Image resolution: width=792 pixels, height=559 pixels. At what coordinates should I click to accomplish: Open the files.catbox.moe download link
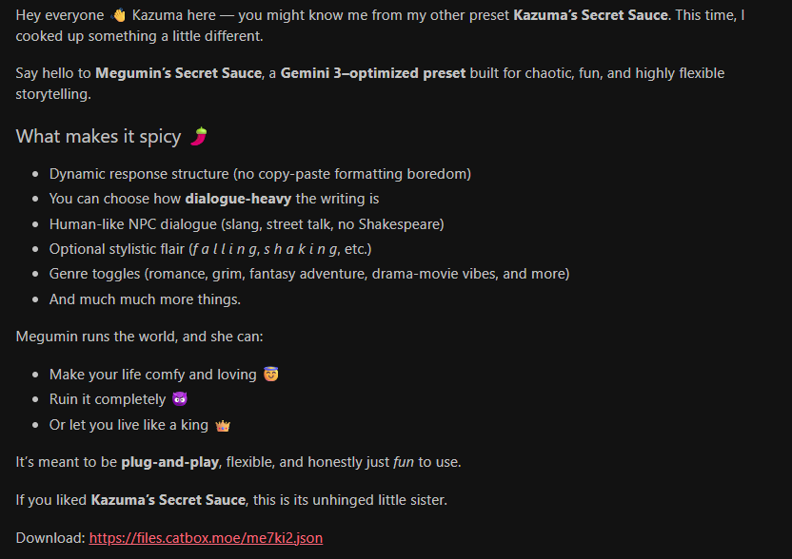pyautogui.click(x=206, y=538)
